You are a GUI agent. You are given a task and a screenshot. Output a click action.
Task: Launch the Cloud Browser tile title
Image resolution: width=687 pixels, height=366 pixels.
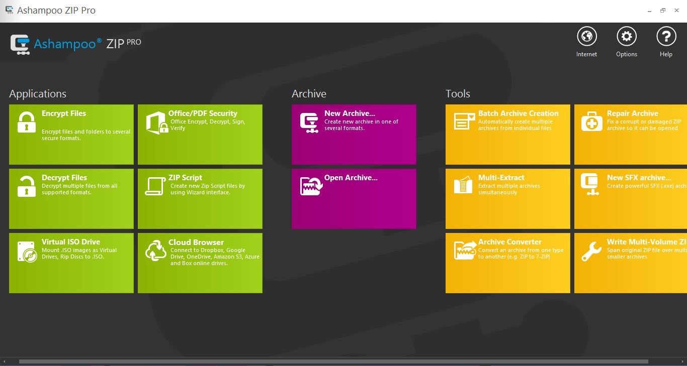point(196,242)
